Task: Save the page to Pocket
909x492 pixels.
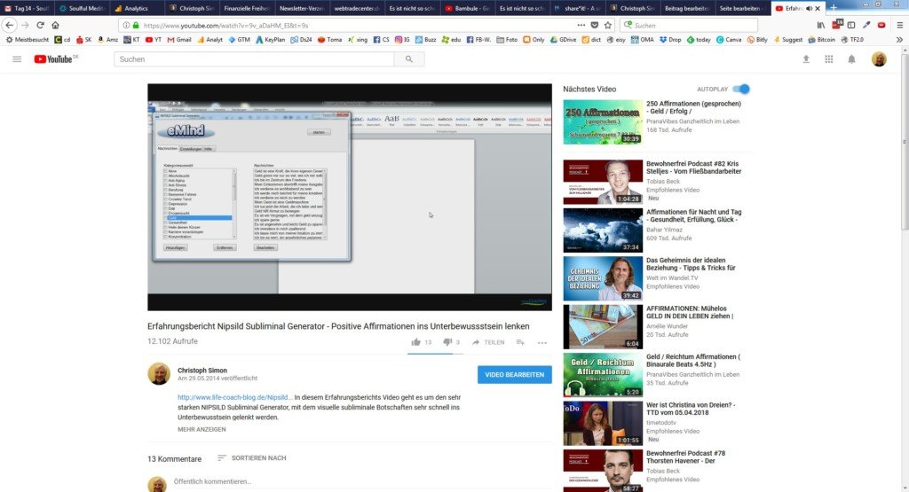Action: 595,25
